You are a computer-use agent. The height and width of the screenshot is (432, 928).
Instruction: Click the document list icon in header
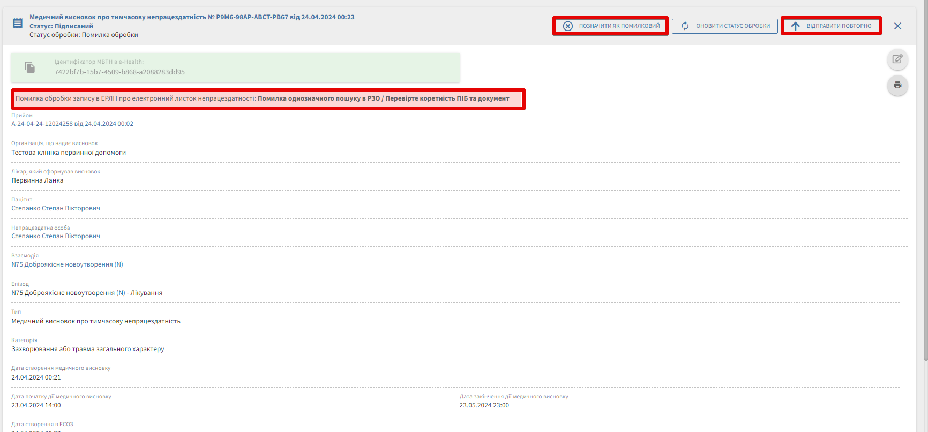(18, 24)
